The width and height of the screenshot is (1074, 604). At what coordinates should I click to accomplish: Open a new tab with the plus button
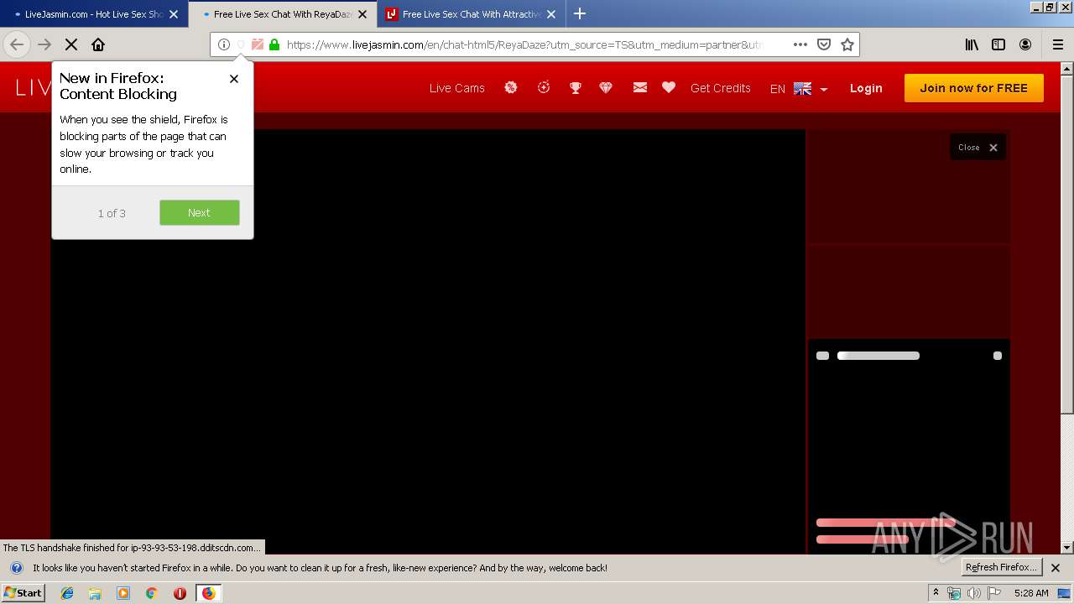tap(580, 13)
